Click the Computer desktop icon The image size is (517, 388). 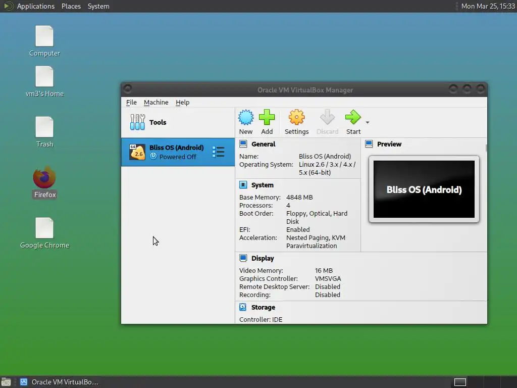44,41
